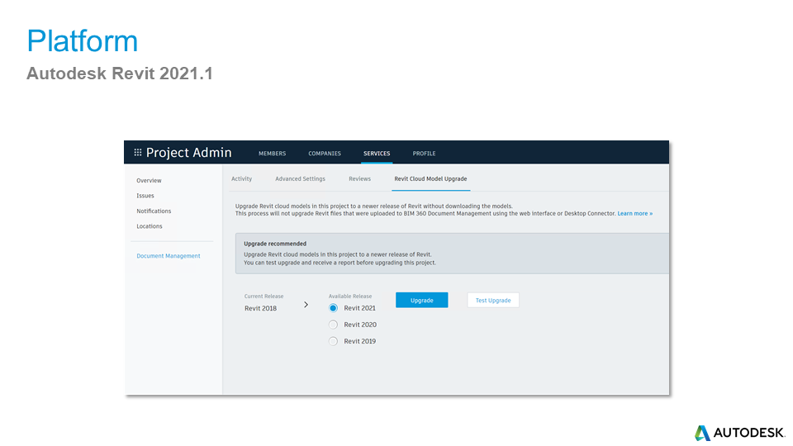Select the Revit 2021 radio button
Viewport: 793px width, 446px height.
coord(333,308)
